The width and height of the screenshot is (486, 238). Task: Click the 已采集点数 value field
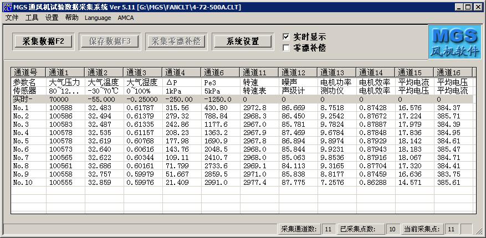click(x=392, y=229)
